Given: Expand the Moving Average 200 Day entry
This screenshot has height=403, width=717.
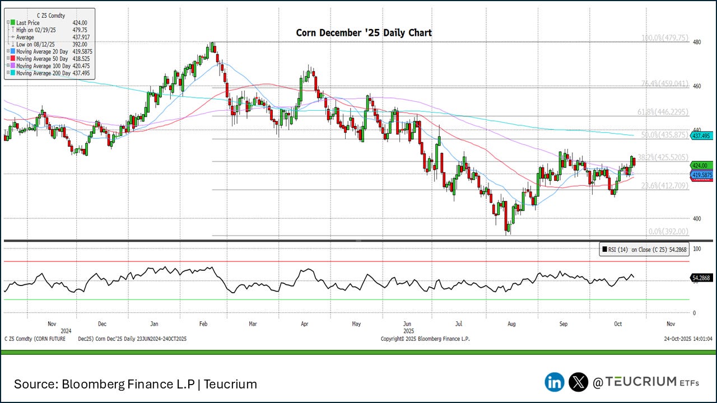Looking at the screenshot, I should pos(7,73).
